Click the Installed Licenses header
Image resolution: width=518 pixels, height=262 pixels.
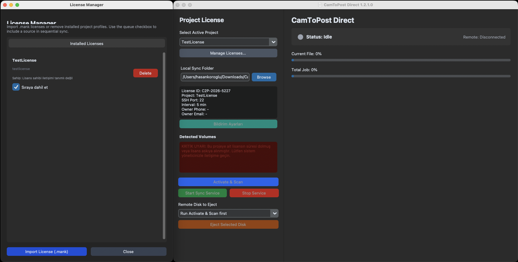(87, 43)
